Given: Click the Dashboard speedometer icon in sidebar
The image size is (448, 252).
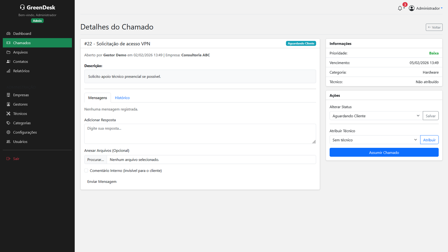Looking at the screenshot, I should pyautogui.click(x=8, y=34).
